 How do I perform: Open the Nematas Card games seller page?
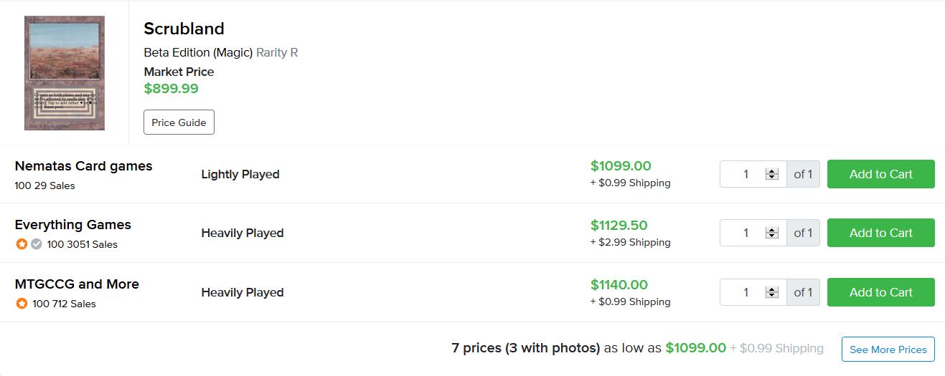point(83,166)
